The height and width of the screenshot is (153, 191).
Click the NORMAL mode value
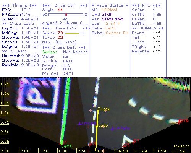tap(110, 10)
